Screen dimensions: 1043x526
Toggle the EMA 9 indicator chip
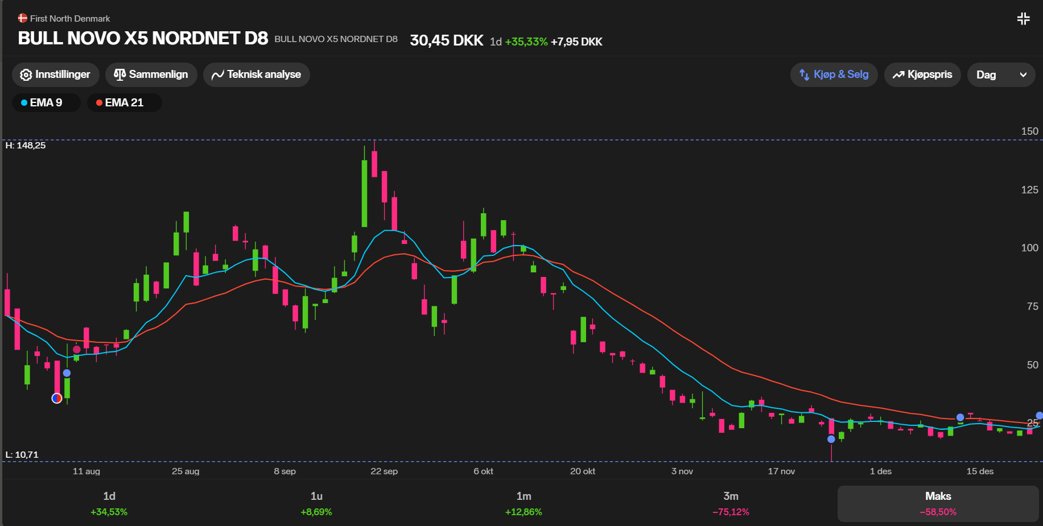click(46, 103)
